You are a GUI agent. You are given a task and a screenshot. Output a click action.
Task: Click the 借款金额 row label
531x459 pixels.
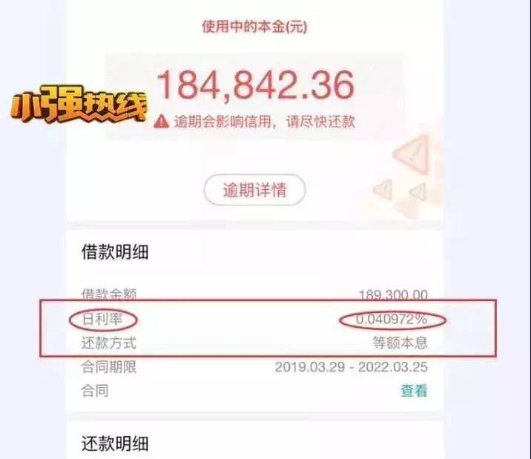[109, 295]
